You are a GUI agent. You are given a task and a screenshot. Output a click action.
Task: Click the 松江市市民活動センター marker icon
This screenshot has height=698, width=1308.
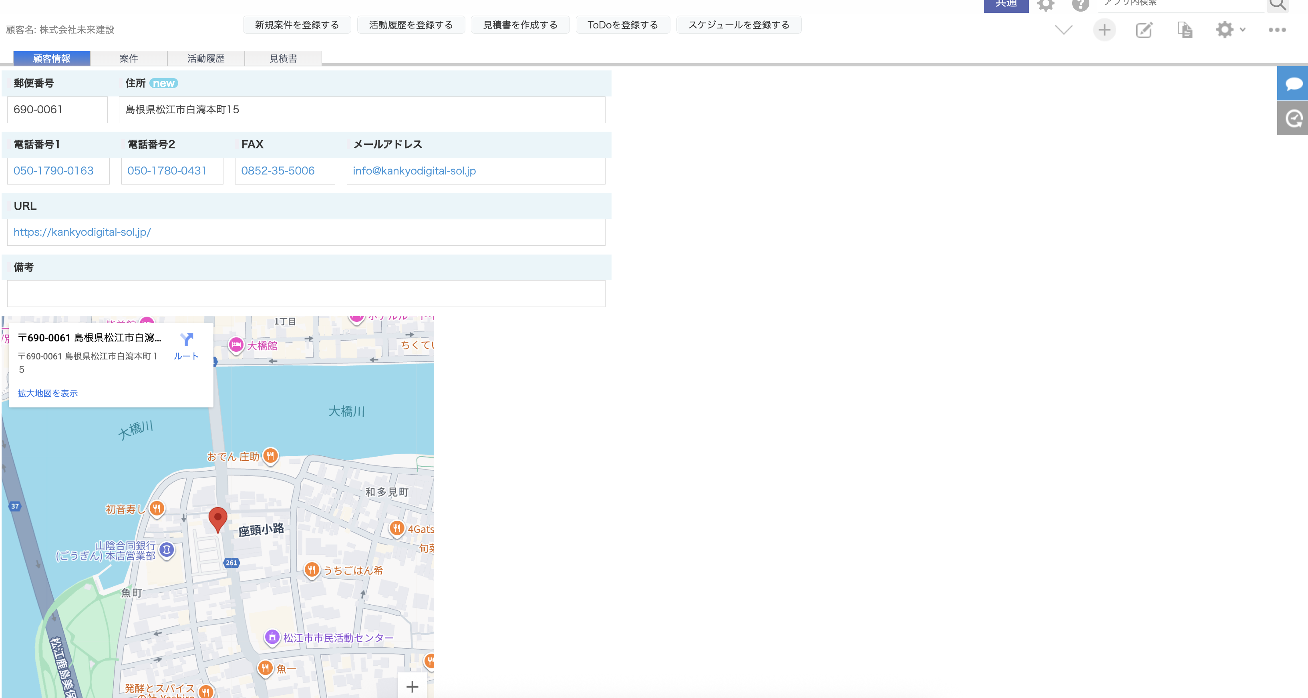pos(272,637)
